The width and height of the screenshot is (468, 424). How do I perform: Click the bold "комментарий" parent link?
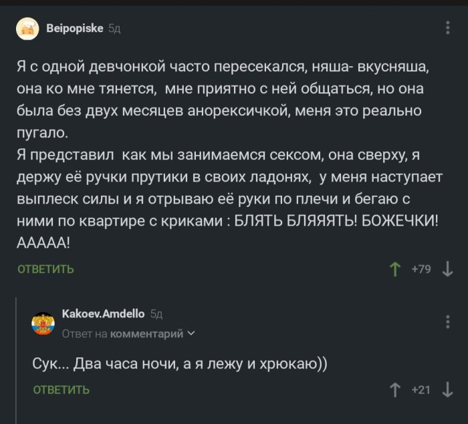pyautogui.click(x=146, y=333)
